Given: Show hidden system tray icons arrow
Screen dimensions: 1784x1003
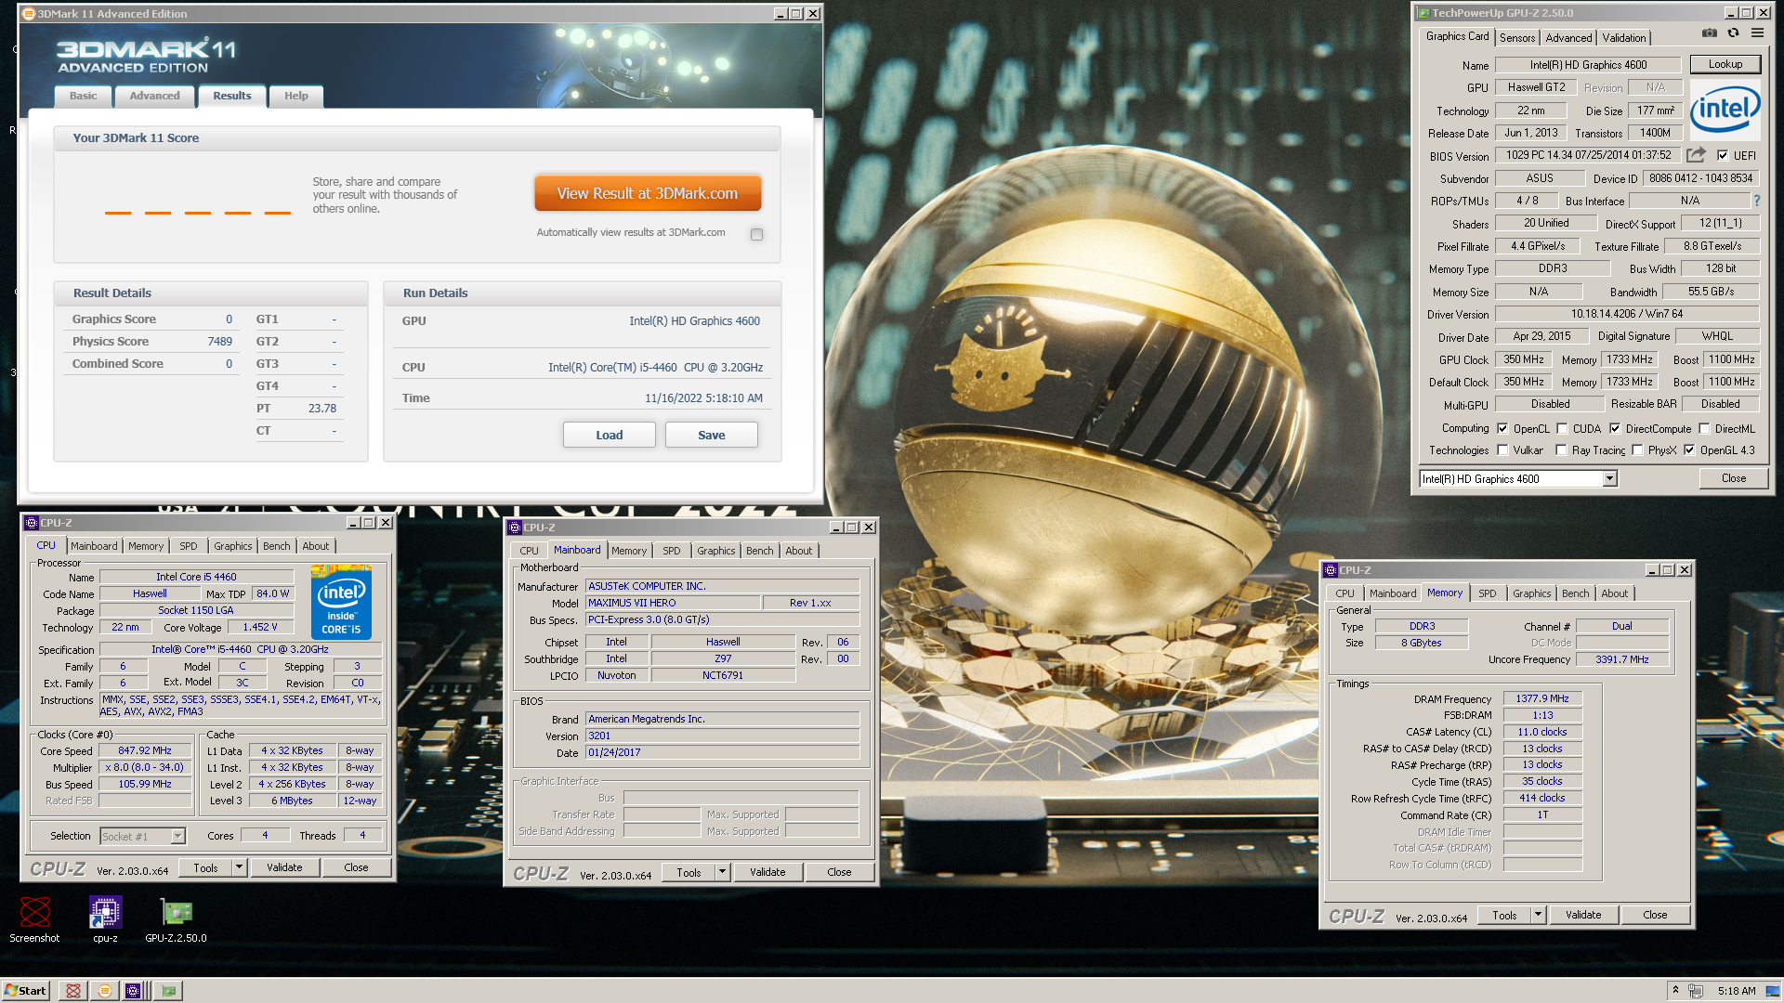Looking at the screenshot, I should click(1675, 990).
